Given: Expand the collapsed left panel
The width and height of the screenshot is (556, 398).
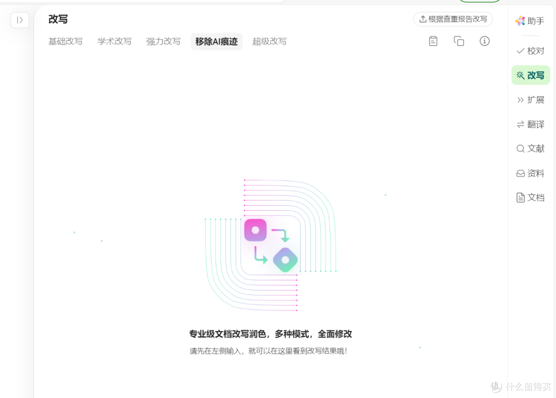Looking at the screenshot, I should tap(20, 20).
